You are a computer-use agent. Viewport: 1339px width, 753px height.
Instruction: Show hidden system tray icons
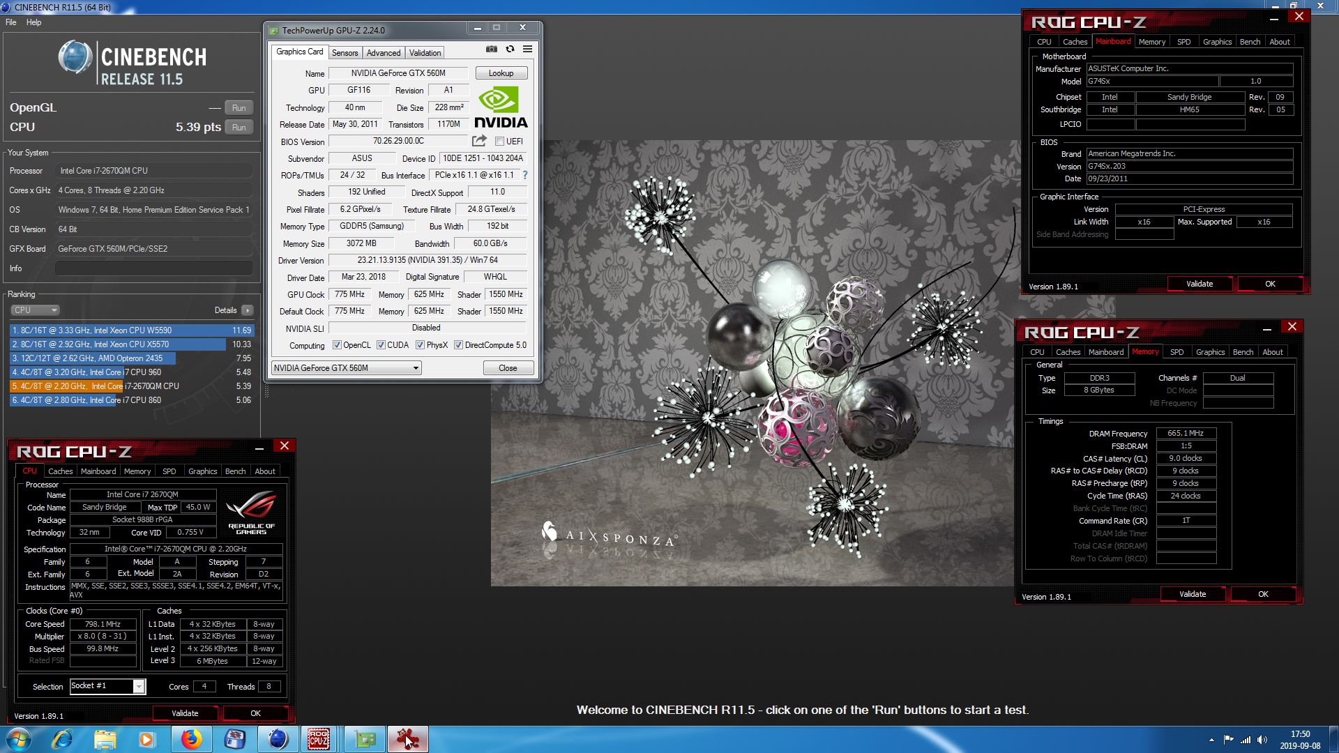click(x=1211, y=740)
